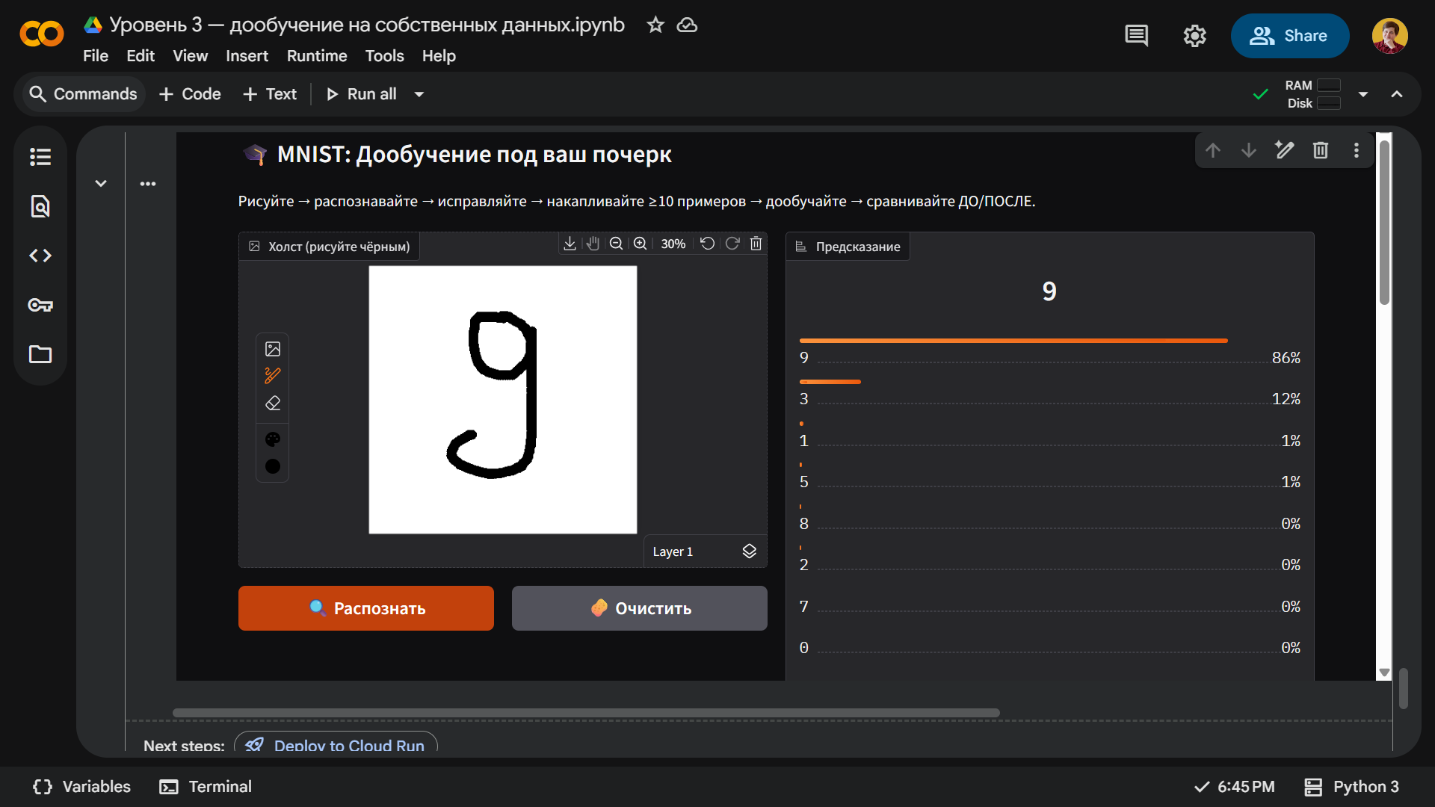The width and height of the screenshot is (1435, 807).
Task: Open the layers stack icon next to Layer 1
Action: (x=749, y=551)
